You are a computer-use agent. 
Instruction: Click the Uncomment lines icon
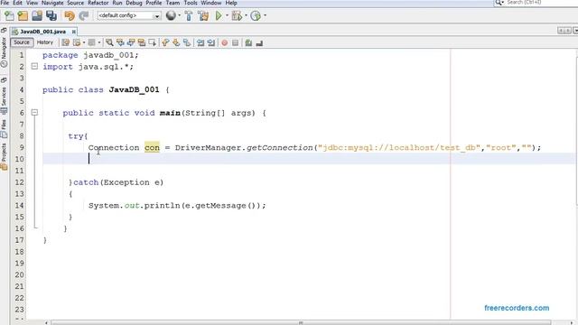tap(259, 42)
